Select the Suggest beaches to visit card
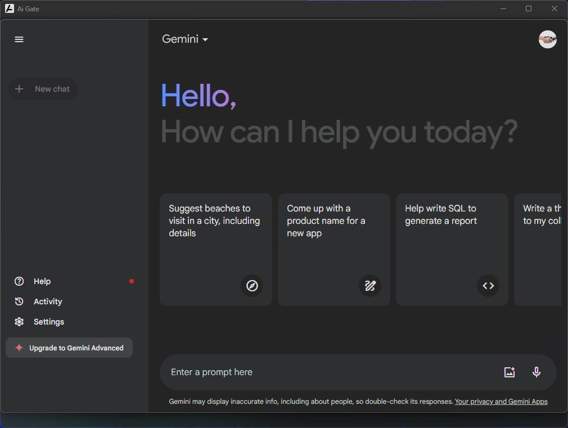 216,250
